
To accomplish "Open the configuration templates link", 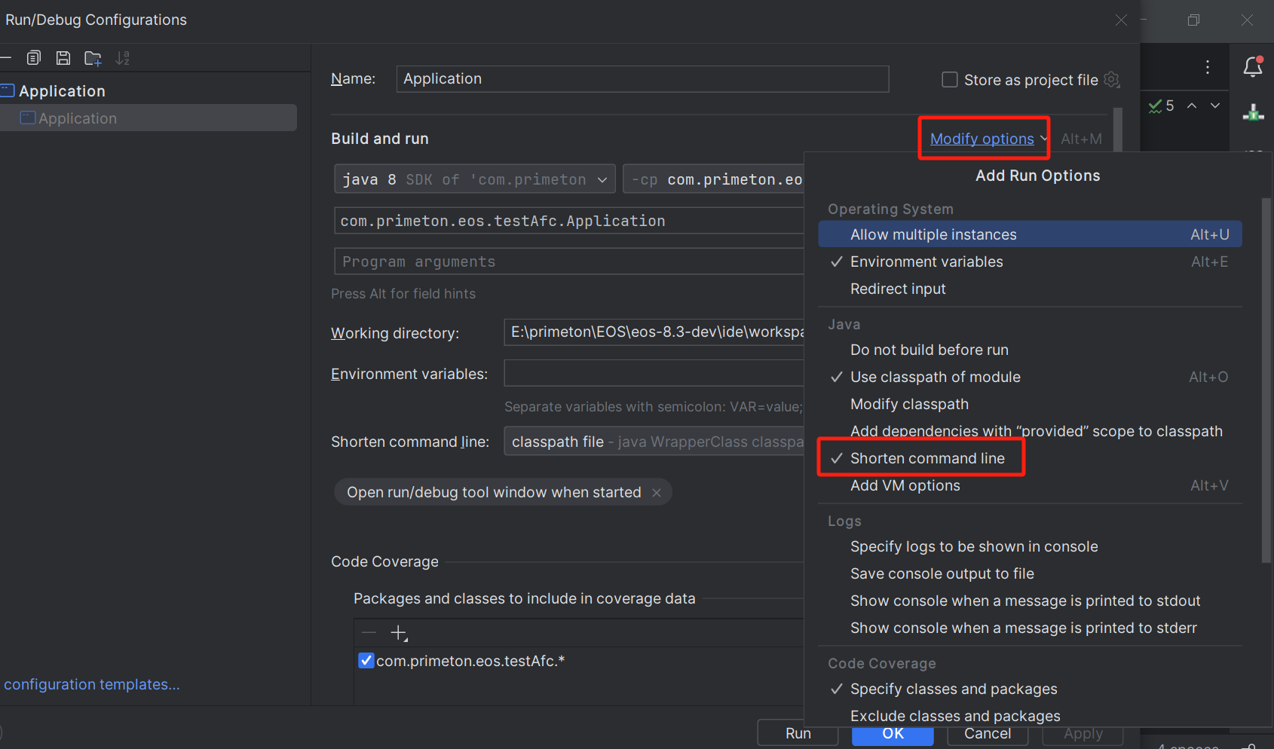I will [x=91, y=684].
